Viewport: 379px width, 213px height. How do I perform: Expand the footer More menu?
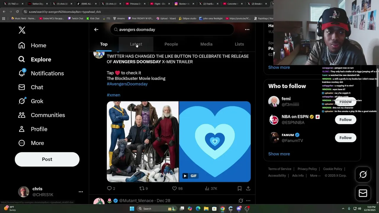pyautogui.click(x=315, y=175)
